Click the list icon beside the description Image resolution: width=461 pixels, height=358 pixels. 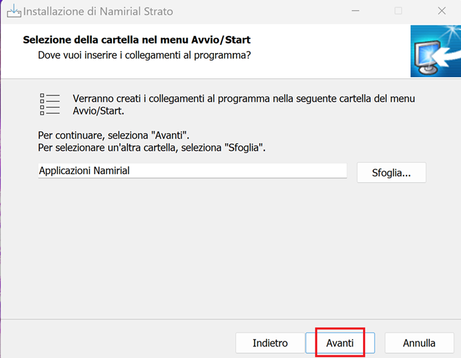50,104
